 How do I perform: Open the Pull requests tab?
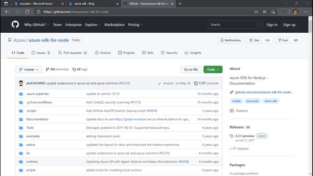coord(72,53)
